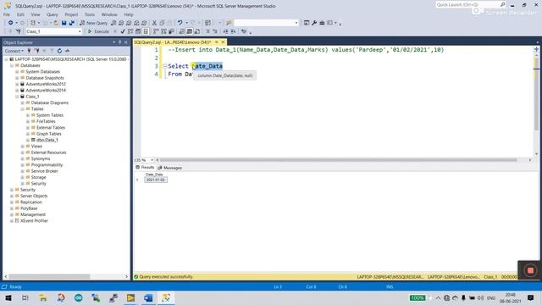Close the Object Explorer panel
This screenshot has width=542, height=305.
[126, 42]
